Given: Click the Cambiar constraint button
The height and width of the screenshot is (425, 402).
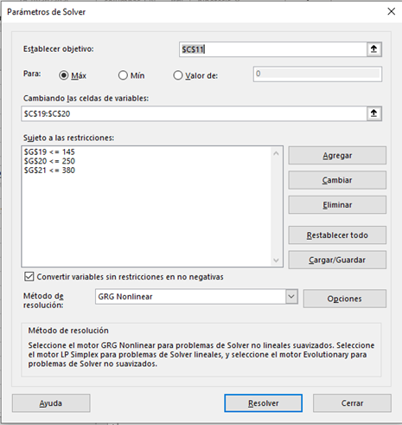Looking at the screenshot, I should coord(337,180).
